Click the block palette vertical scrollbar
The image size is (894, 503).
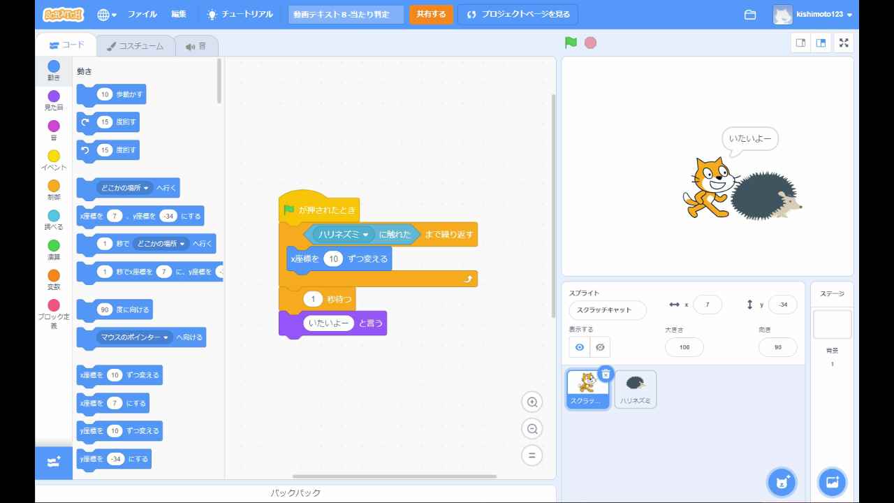click(219, 80)
